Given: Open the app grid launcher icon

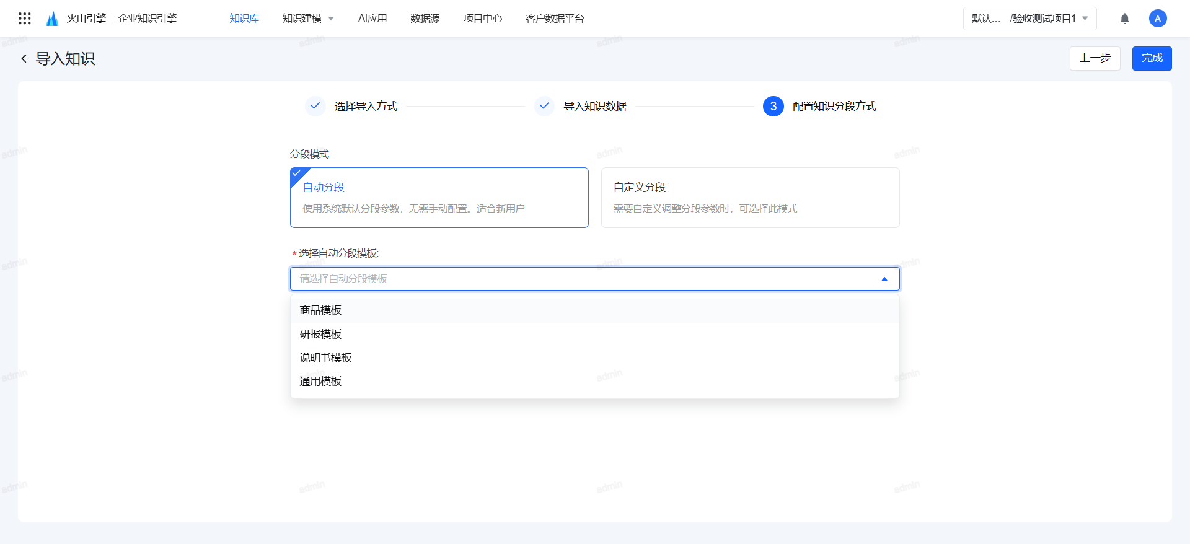Looking at the screenshot, I should 25,19.
